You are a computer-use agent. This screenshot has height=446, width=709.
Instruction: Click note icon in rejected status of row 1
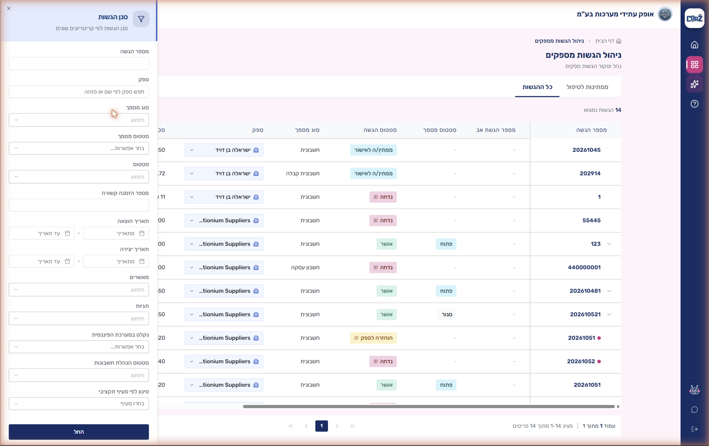tap(376, 197)
